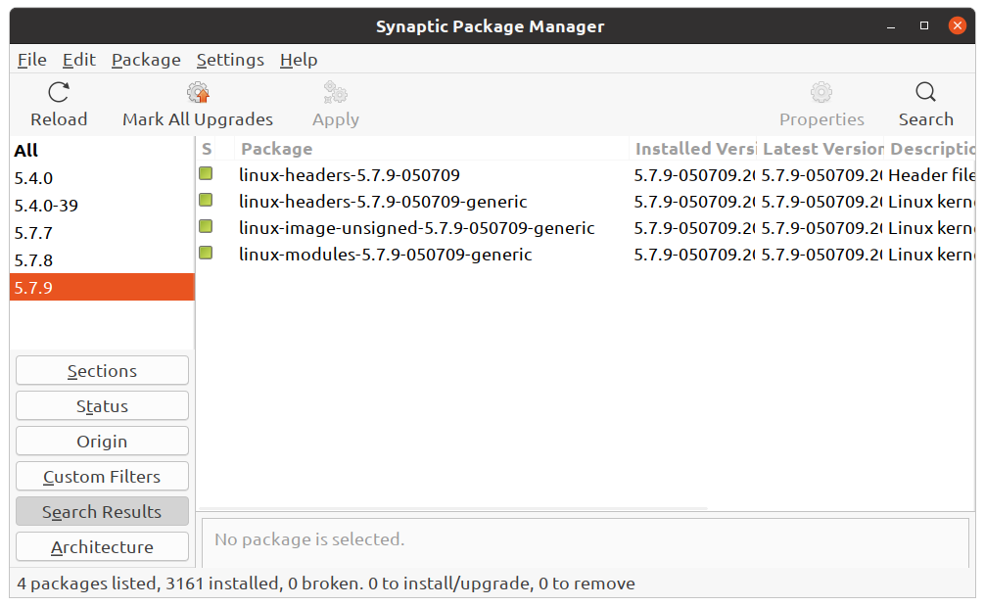985x607 pixels.
Task: Show the Search Results view
Action: [103, 511]
